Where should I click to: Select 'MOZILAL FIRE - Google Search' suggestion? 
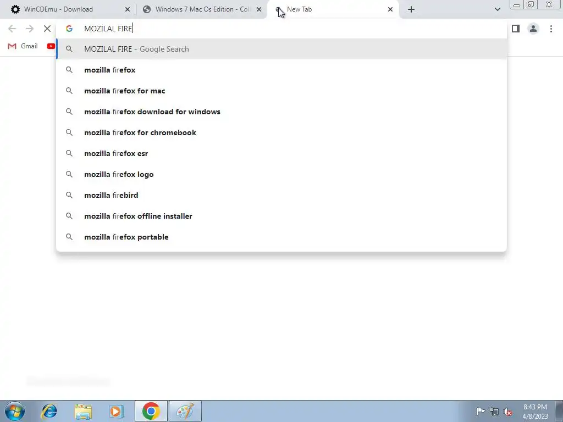coord(281,49)
